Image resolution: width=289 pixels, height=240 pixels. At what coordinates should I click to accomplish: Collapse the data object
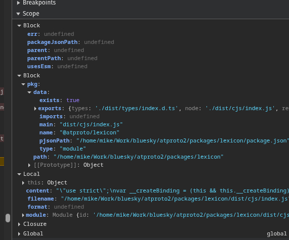29,92
